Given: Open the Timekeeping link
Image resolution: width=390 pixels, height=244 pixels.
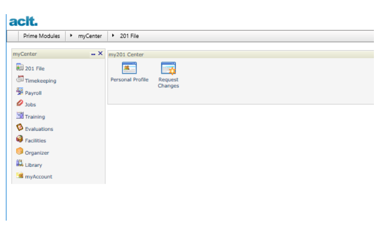Looking at the screenshot, I should click(x=40, y=81).
